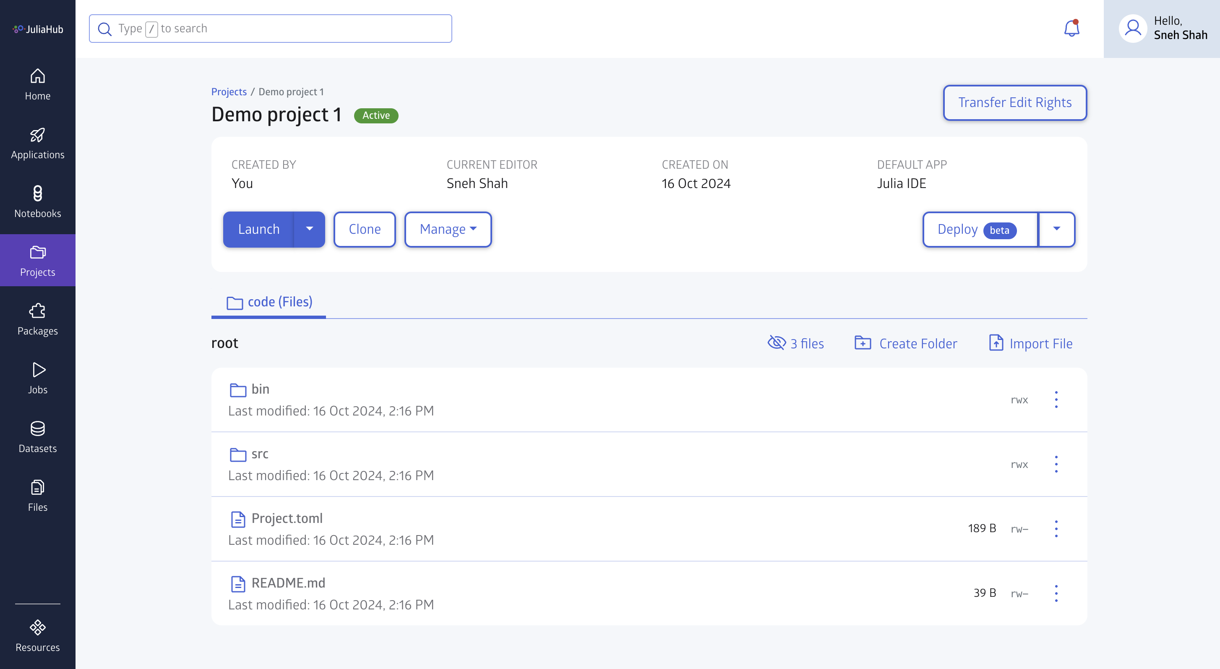Click the Transfer Edit Rights button

coord(1015,102)
